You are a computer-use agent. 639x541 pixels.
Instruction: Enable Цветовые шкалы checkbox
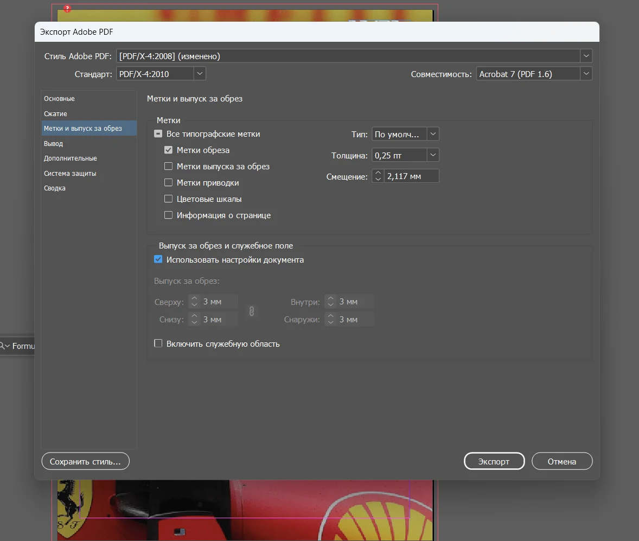pos(168,199)
